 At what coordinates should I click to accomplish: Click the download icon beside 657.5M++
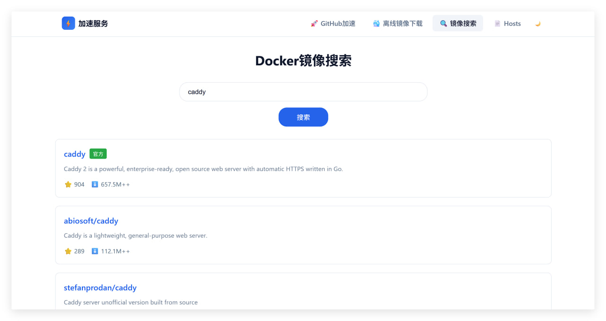(95, 185)
